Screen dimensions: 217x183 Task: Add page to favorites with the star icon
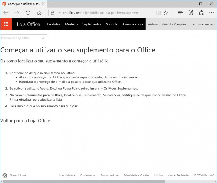[x=166, y=12]
